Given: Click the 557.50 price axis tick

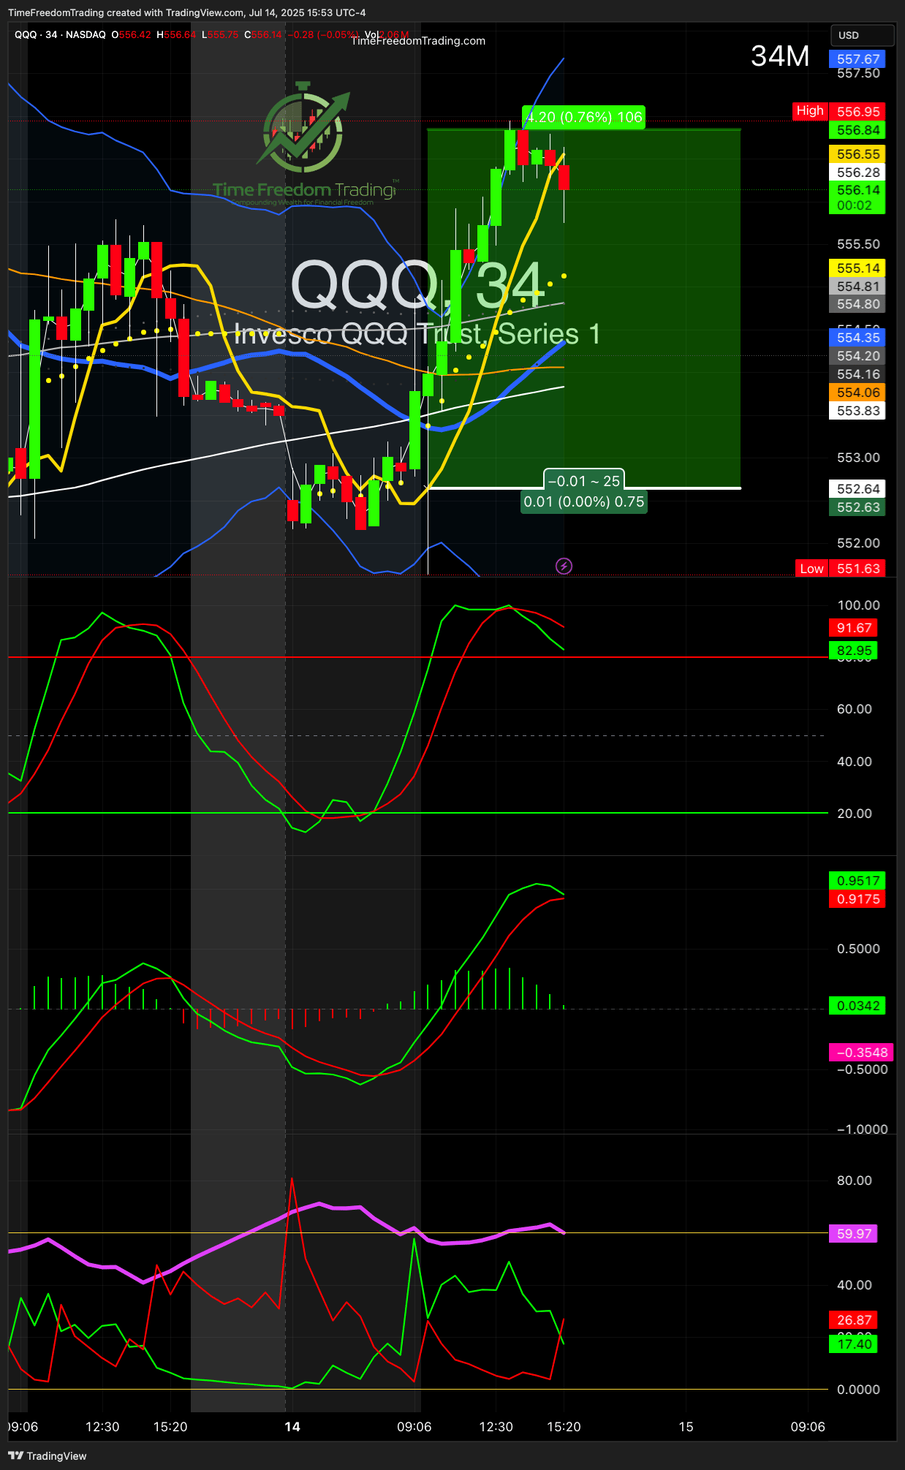Looking at the screenshot, I should coord(858,73).
